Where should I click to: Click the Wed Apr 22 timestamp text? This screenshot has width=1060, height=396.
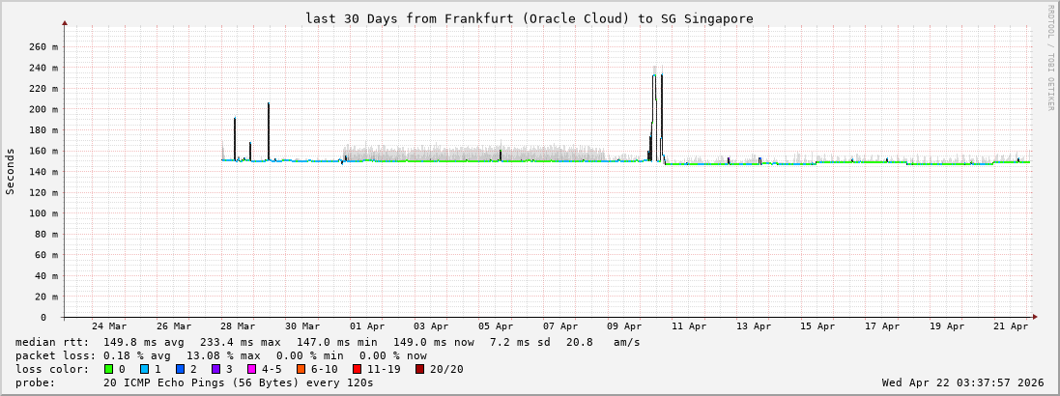click(x=962, y=382)
